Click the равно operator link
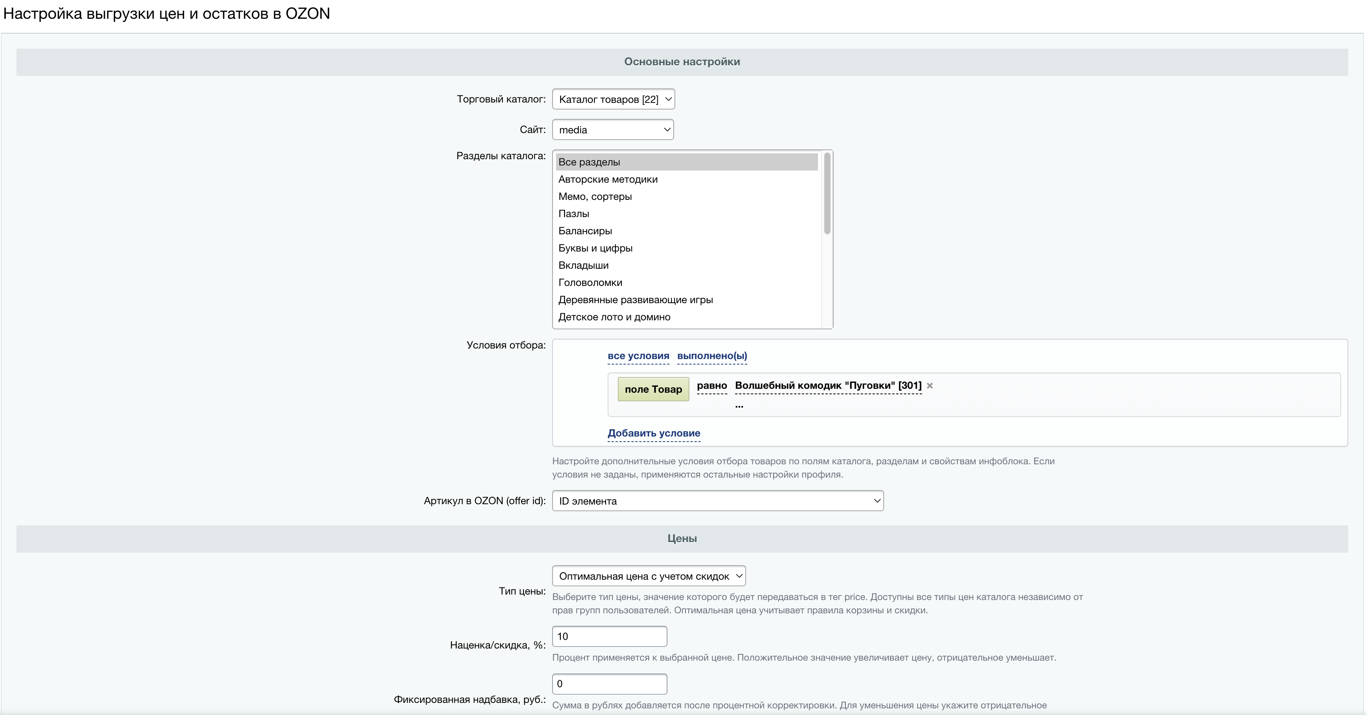 pyautogui.click(x=712, y=386)
